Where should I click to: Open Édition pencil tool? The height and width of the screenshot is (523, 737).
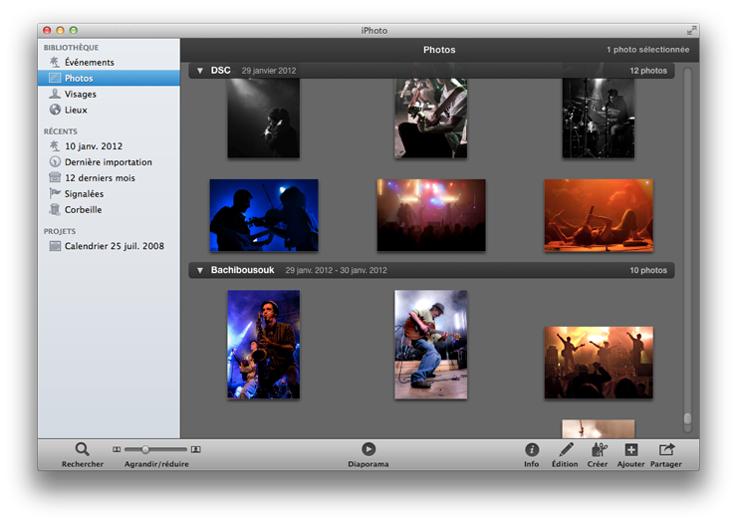click(x=565, y=450)
